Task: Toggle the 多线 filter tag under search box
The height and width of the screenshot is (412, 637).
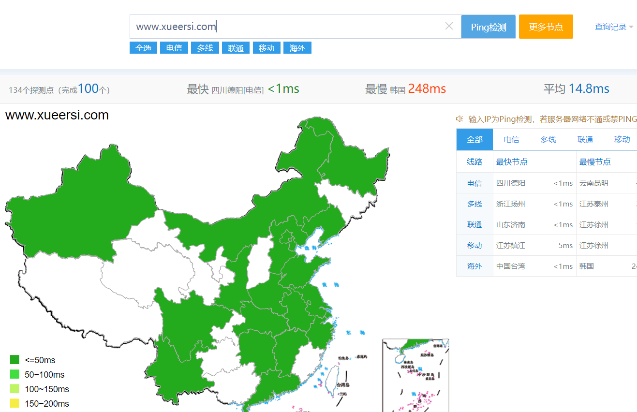Action: [205, 48]
